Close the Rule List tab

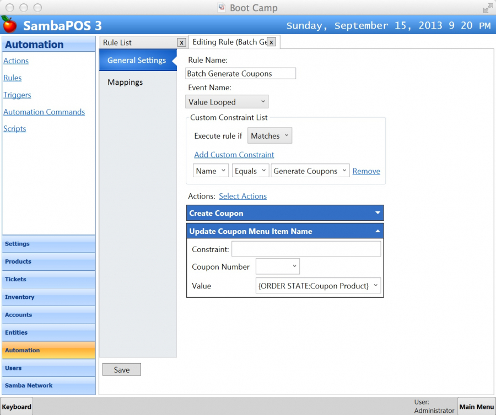(181, 42)
